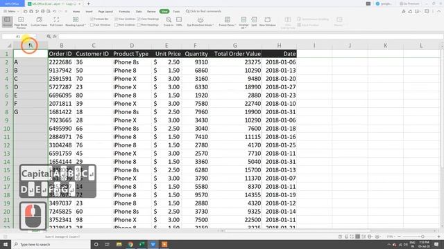
Task: Click the cell containing '2018-01-27'
Action: (279, 87)
